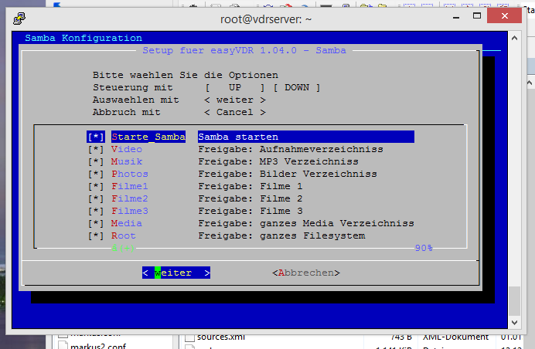Toggle the Root share checkbox
The image size is (535, 349).
tap(96, 235)
